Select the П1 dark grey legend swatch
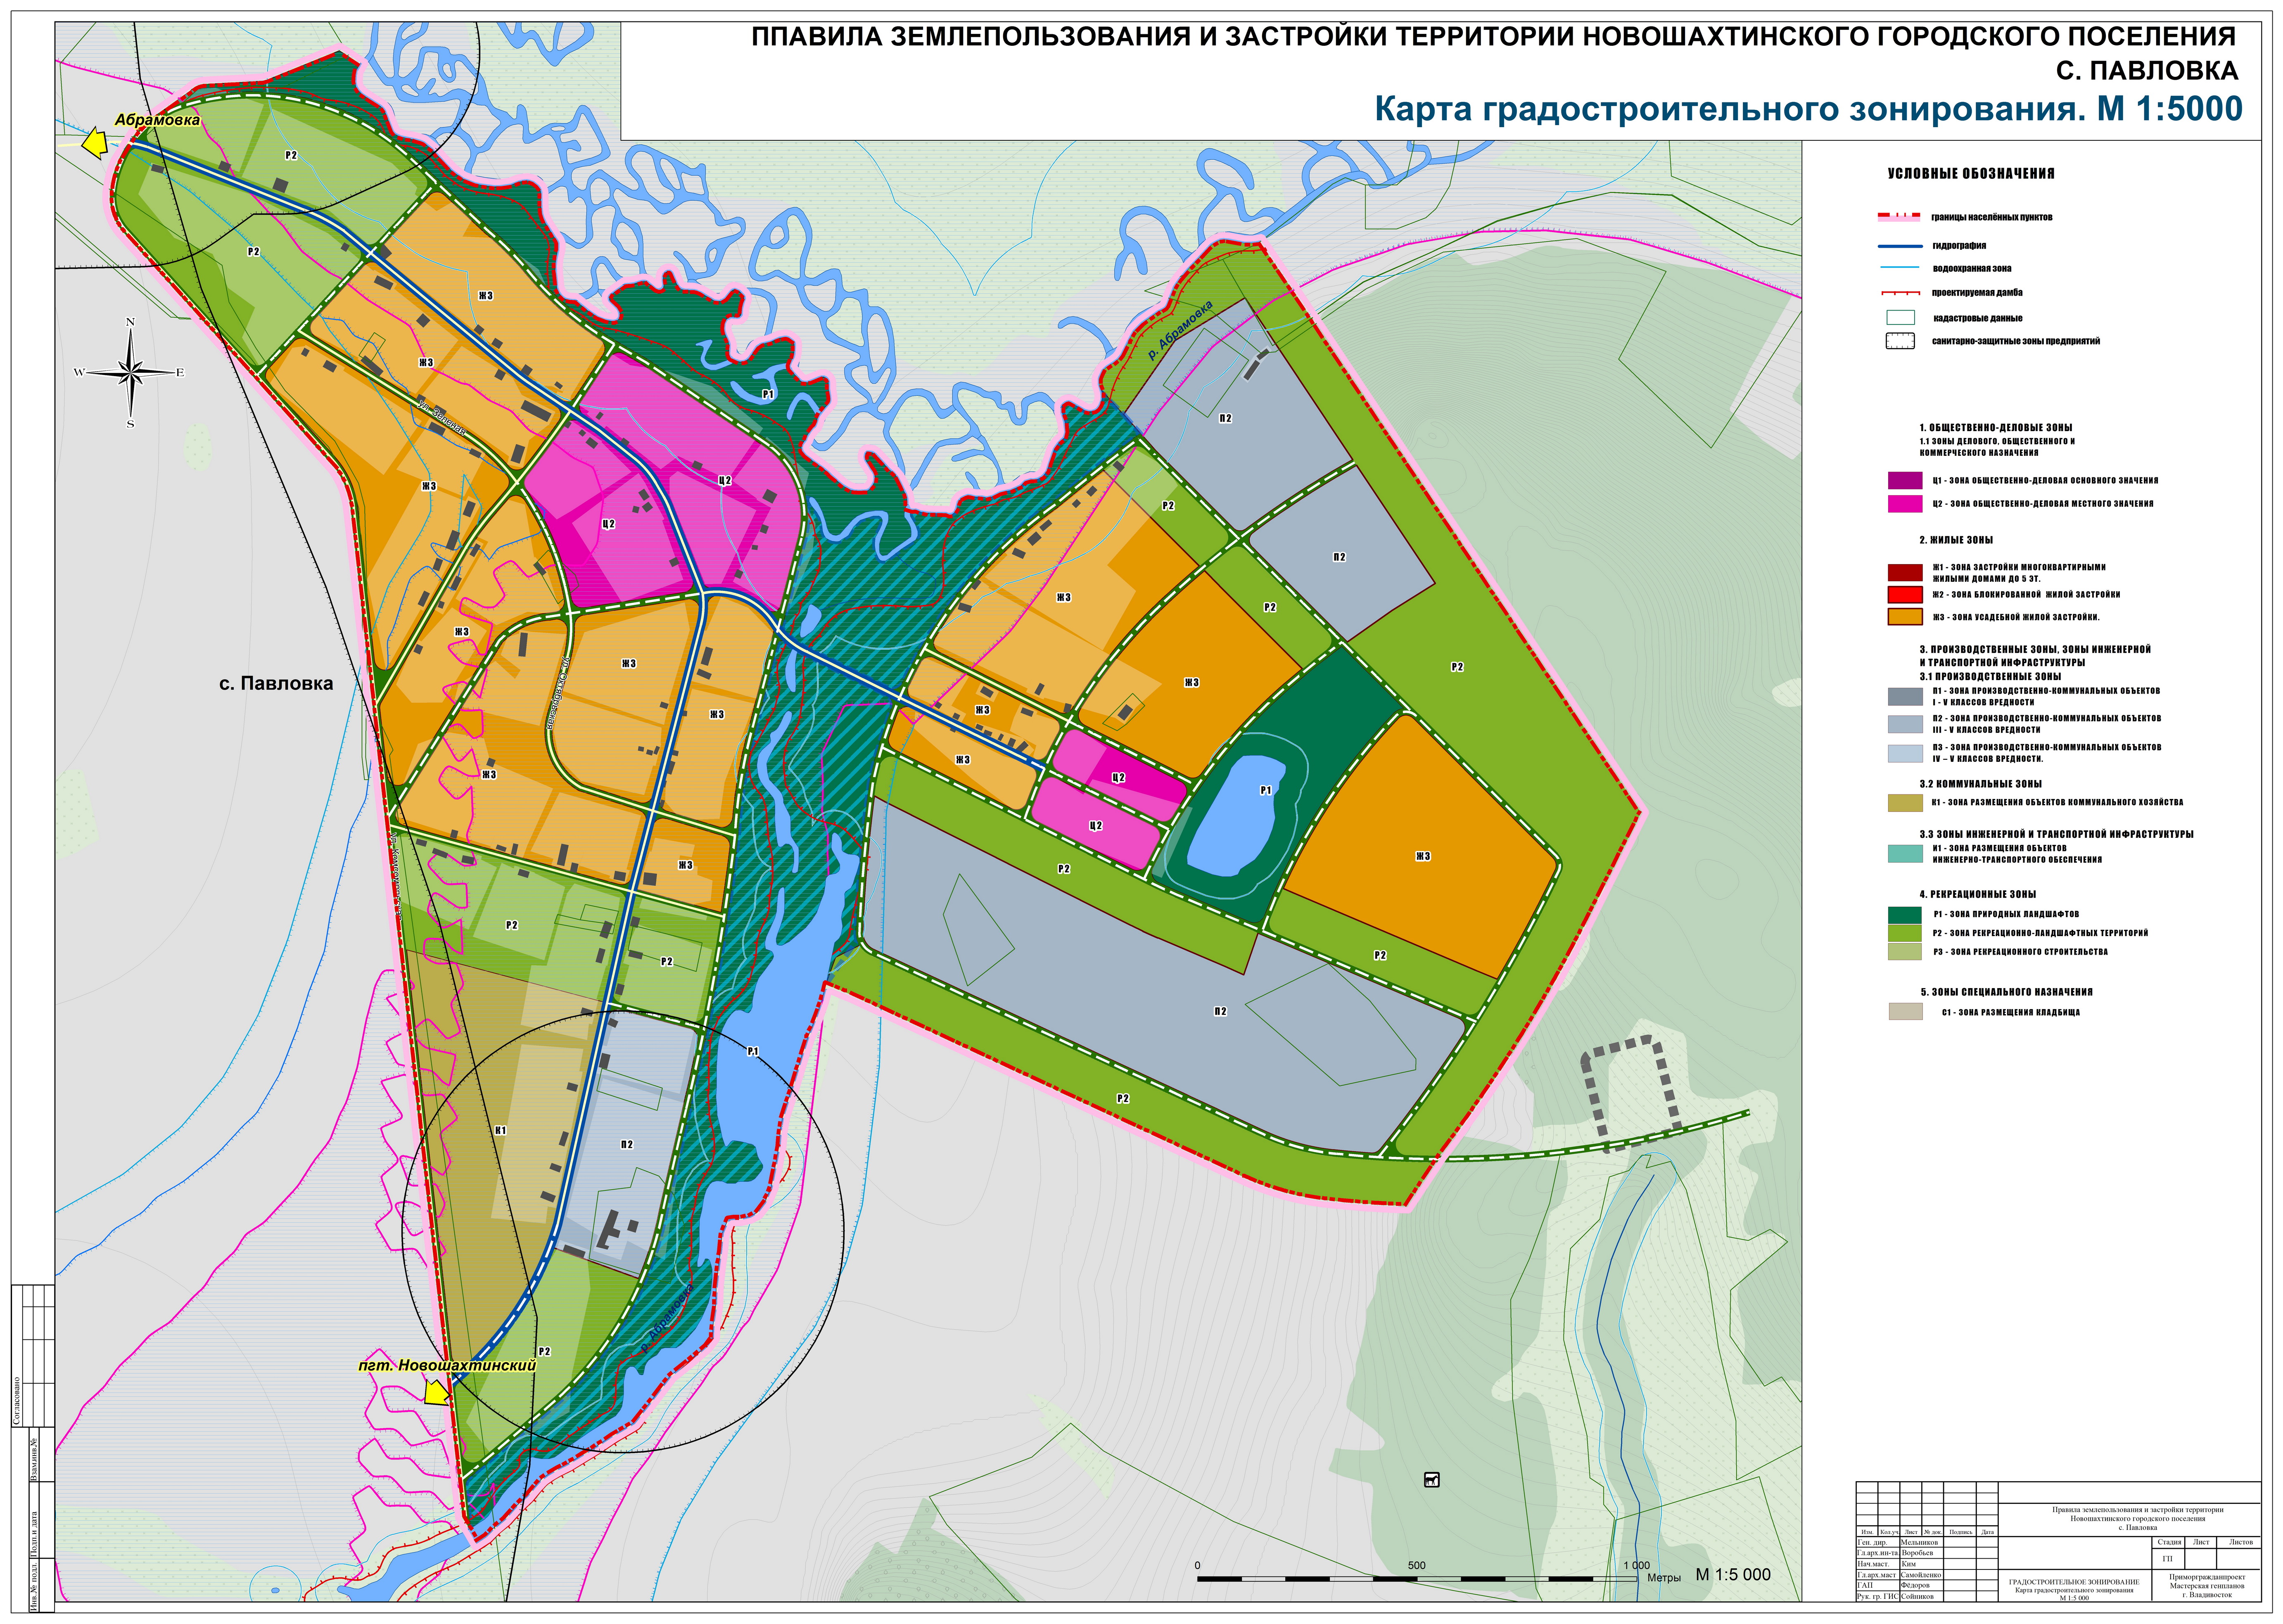 click(1905, 696)
